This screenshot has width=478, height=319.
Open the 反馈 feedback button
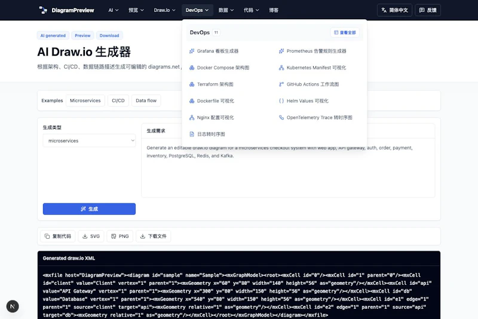click(x=428, y=10)
